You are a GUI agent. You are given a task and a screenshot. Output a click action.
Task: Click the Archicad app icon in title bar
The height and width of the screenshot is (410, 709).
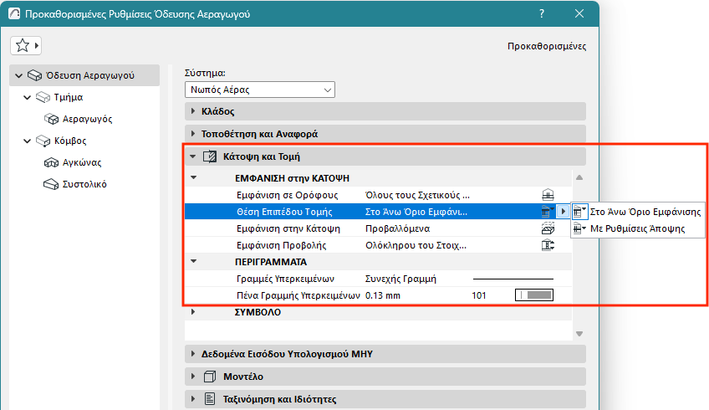click(x=14, y=13)
